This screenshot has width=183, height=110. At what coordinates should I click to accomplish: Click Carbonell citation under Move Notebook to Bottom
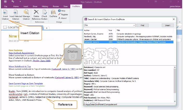pos(67,77)
